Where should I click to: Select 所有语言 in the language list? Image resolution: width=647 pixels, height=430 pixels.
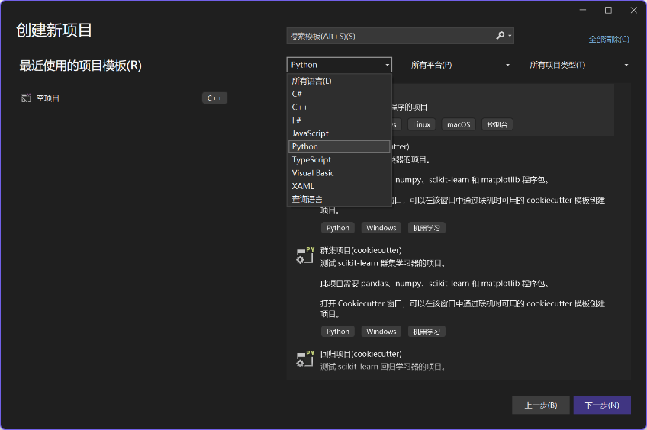tap(340, 81)
